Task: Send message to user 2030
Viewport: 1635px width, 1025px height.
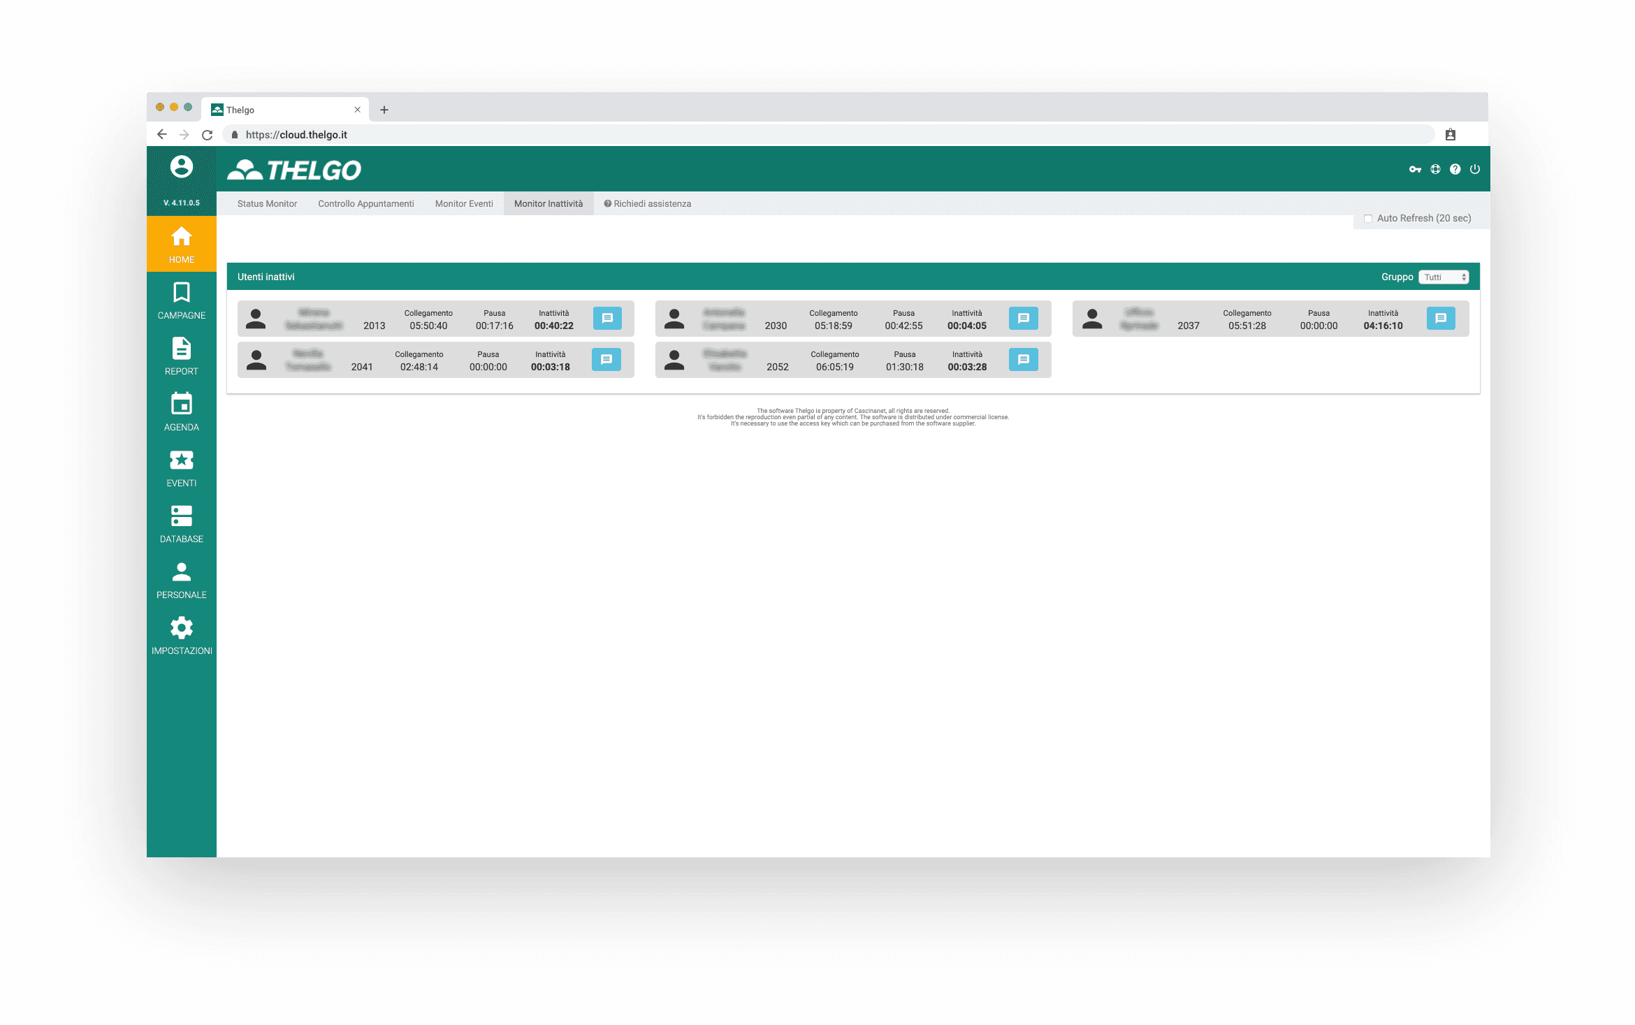Action: [x=1024, y=318]
